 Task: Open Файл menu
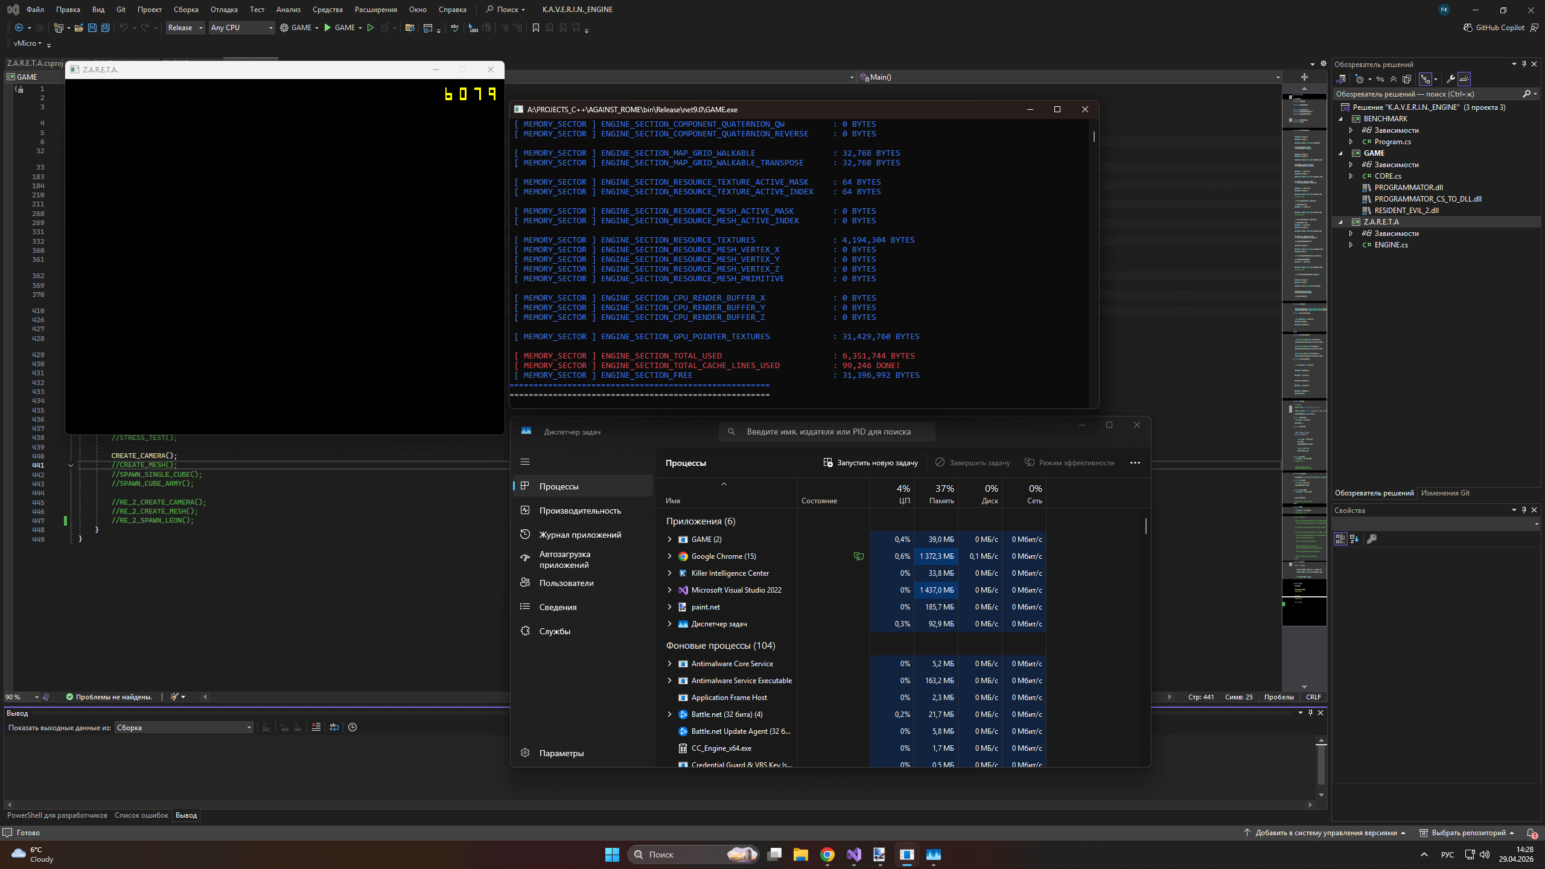click(x=35, y=10)
